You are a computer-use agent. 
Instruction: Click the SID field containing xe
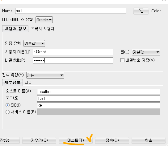[x=99, y=105]
